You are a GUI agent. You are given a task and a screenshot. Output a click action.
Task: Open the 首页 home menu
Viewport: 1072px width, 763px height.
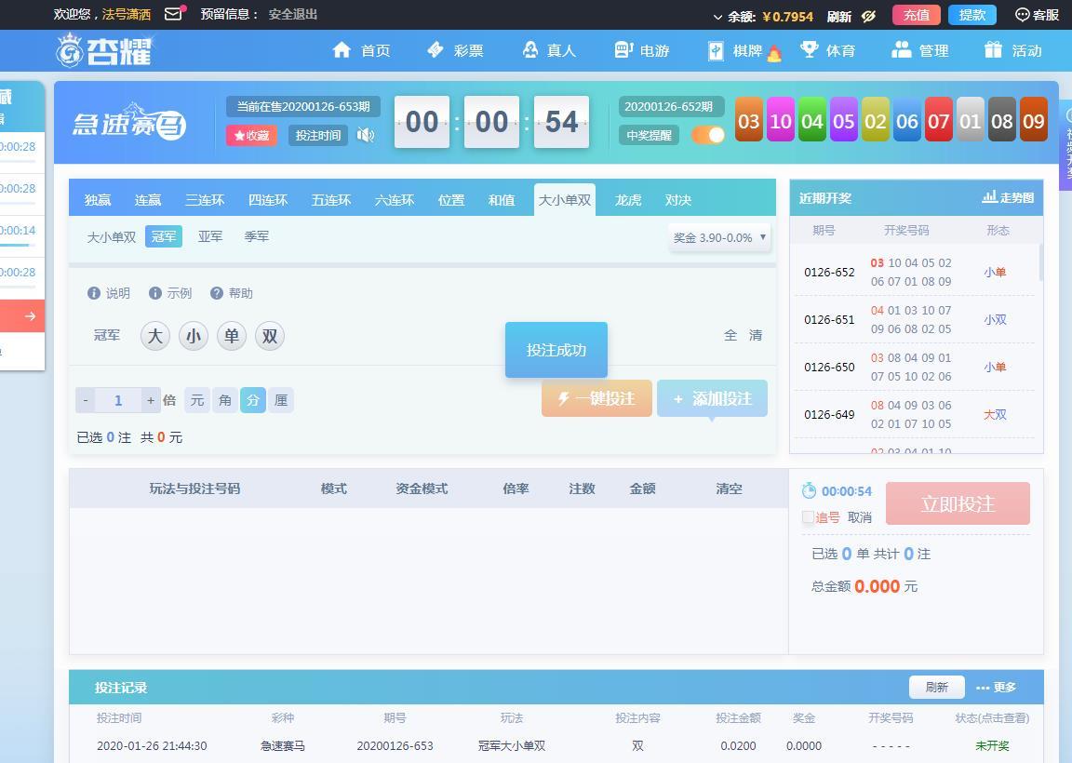pyautogui.click(x=361, y=50)
